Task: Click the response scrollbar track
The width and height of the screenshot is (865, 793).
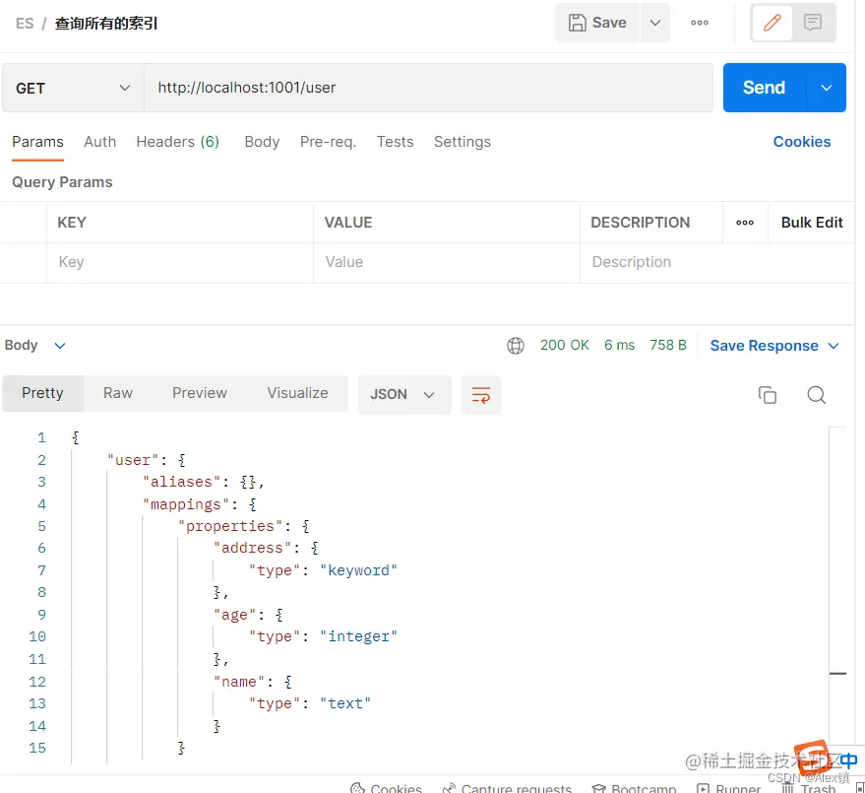Action: coord(837,585)
